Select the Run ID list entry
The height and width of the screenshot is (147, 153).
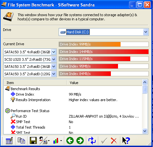[x=73, y=116]
